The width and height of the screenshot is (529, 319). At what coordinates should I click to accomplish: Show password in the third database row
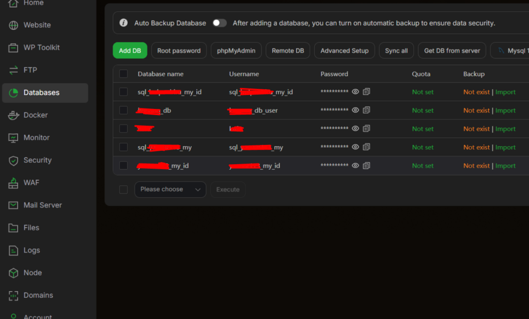pos(355,129)
